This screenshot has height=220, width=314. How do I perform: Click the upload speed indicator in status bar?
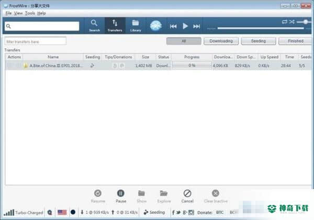click(x=125, y=212)
